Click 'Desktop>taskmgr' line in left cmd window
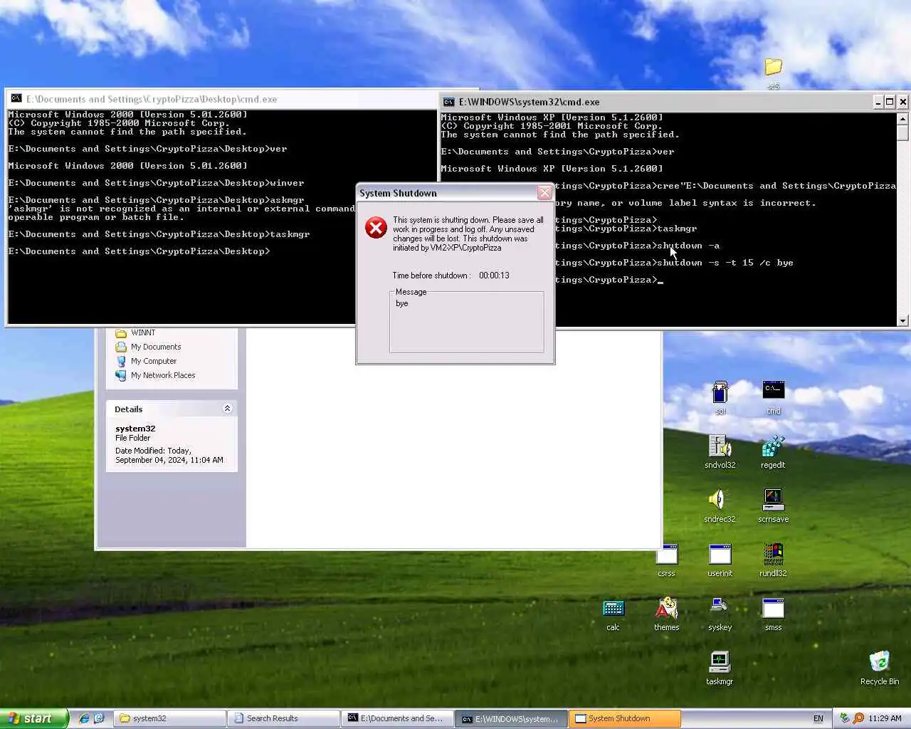The height and width of the screenshot is (729, 911). [159, 234]
